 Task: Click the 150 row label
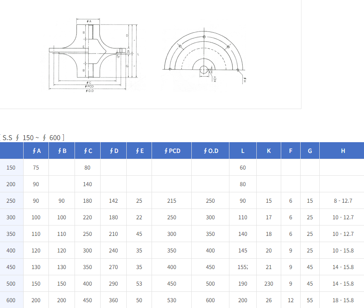(x=11, y=167)
